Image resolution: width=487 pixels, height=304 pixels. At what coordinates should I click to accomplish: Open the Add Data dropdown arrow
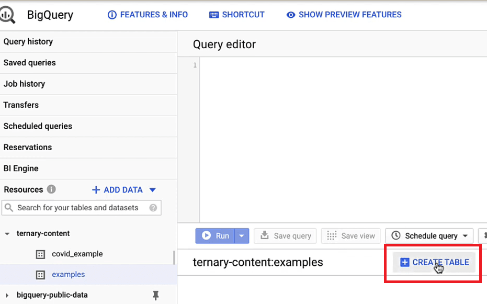click(x=153, y=190)
